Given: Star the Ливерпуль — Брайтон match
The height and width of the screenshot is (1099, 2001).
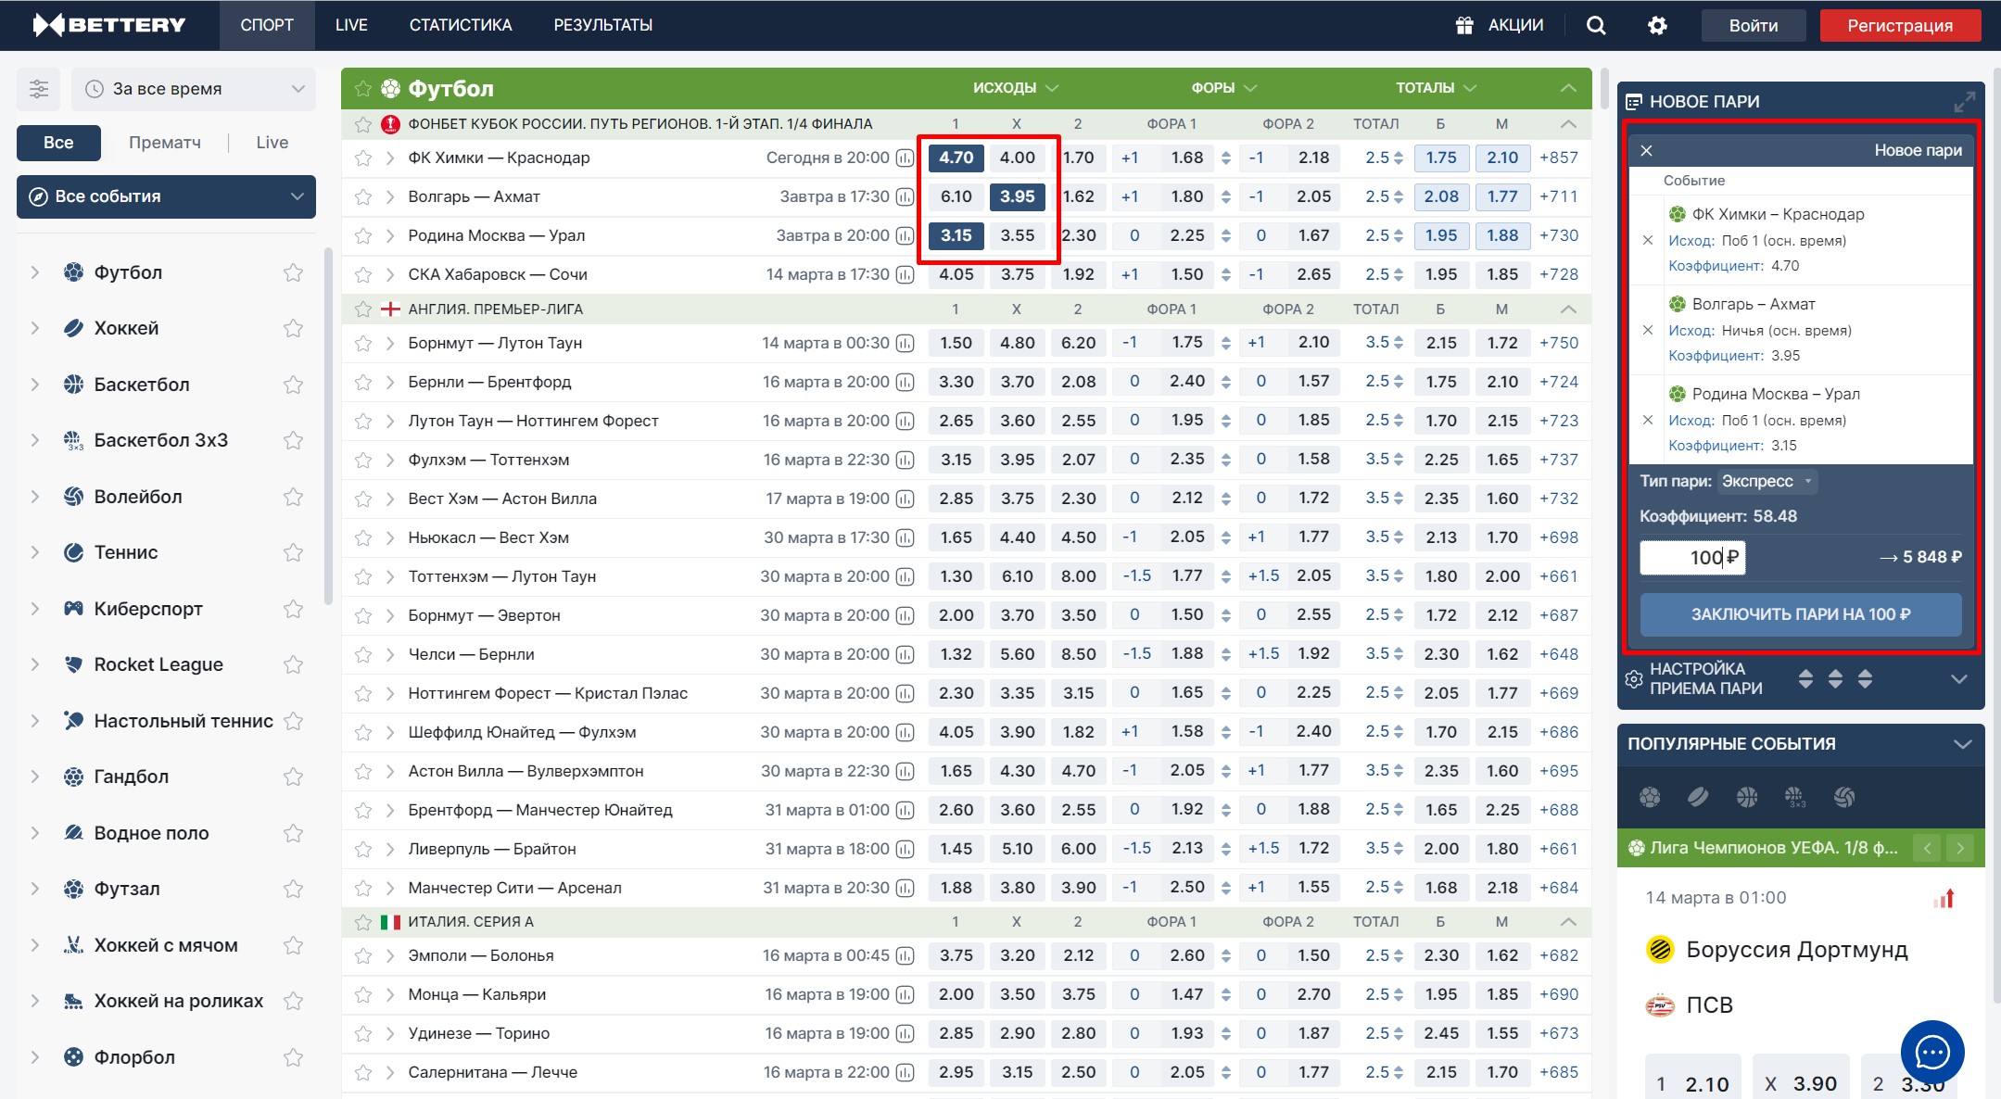Looking at the screenshot, I should (363, 849).
